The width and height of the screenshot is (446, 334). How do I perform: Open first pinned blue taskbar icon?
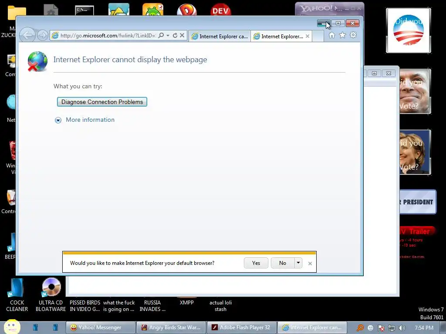click(x=35, y=327)
